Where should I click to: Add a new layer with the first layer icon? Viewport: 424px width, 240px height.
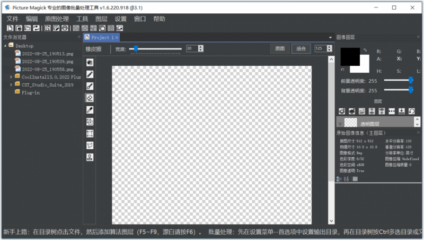coord(342,111)
